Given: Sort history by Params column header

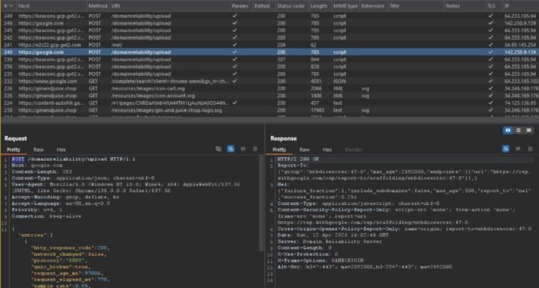Looking at the screenshot, I should click(x=240, y=6).
